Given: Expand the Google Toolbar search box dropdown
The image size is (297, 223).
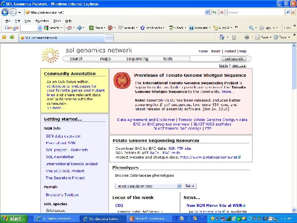Looking at the screenshot, I should [x=40, y=28].
